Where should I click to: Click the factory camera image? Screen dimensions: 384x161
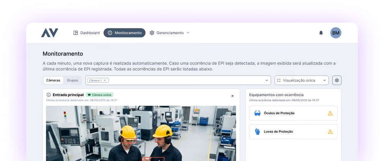coord(141,133)
